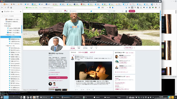Reload the page with the refresh icon
The height and width of the screenshot is (99, 177).
tap(8, 7)
